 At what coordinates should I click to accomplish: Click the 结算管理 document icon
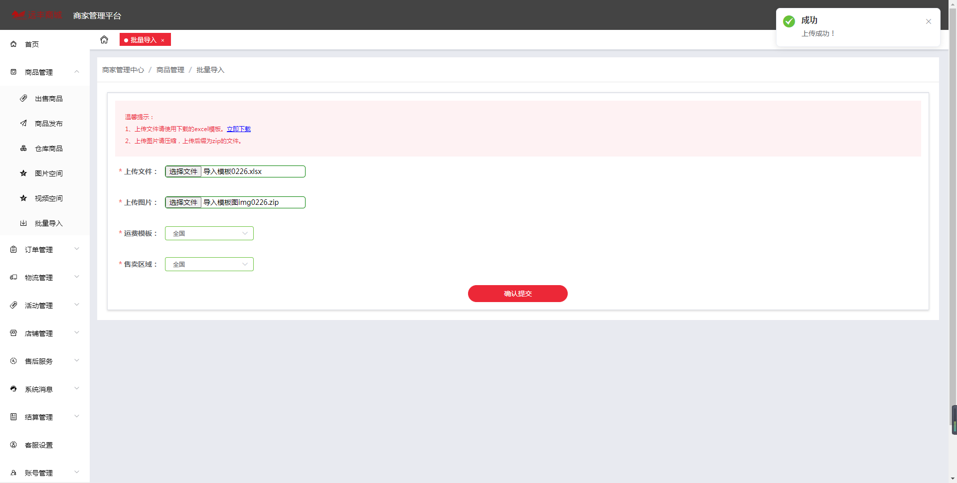tap(13, 417)
